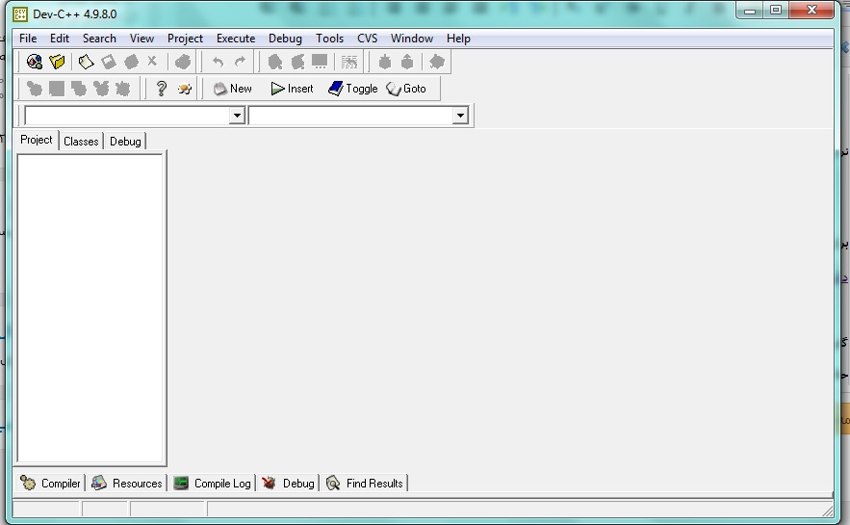Click the new project icon in toolbar
The image size is (850, 525).
tap(35, 62)
